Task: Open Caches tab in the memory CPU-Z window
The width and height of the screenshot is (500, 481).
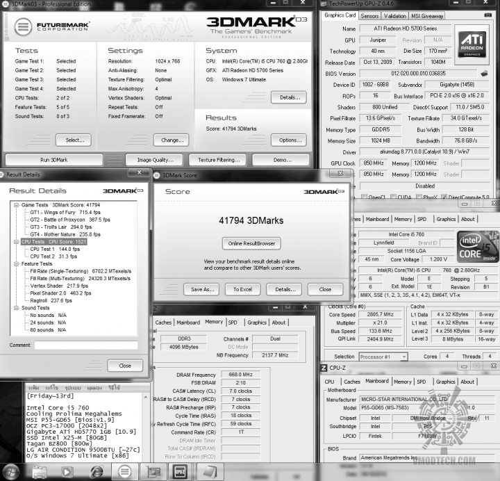Action: point(163,323)
